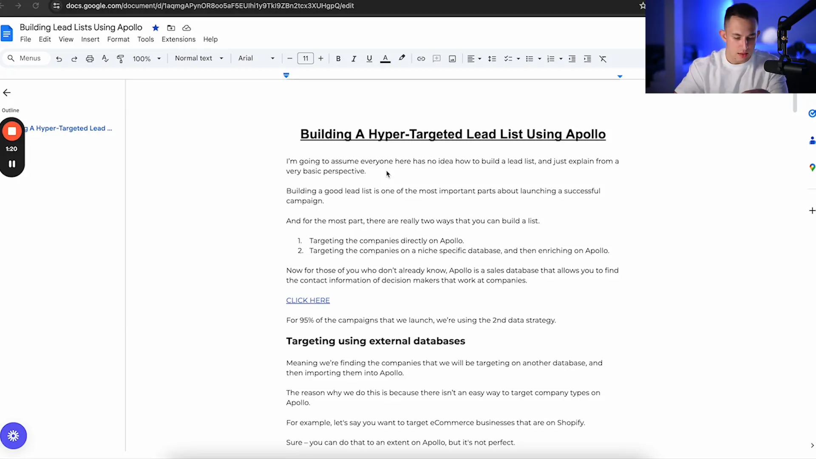Screen dimensions: 816x459
Task: Run spelling and grammar check icon
Action: [x=105, y=59]
